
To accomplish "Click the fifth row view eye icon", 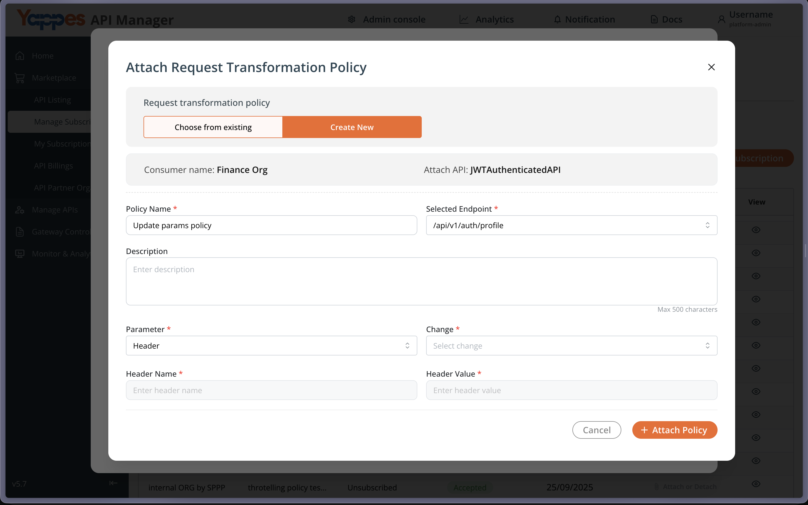I will [x=756, y=322].
